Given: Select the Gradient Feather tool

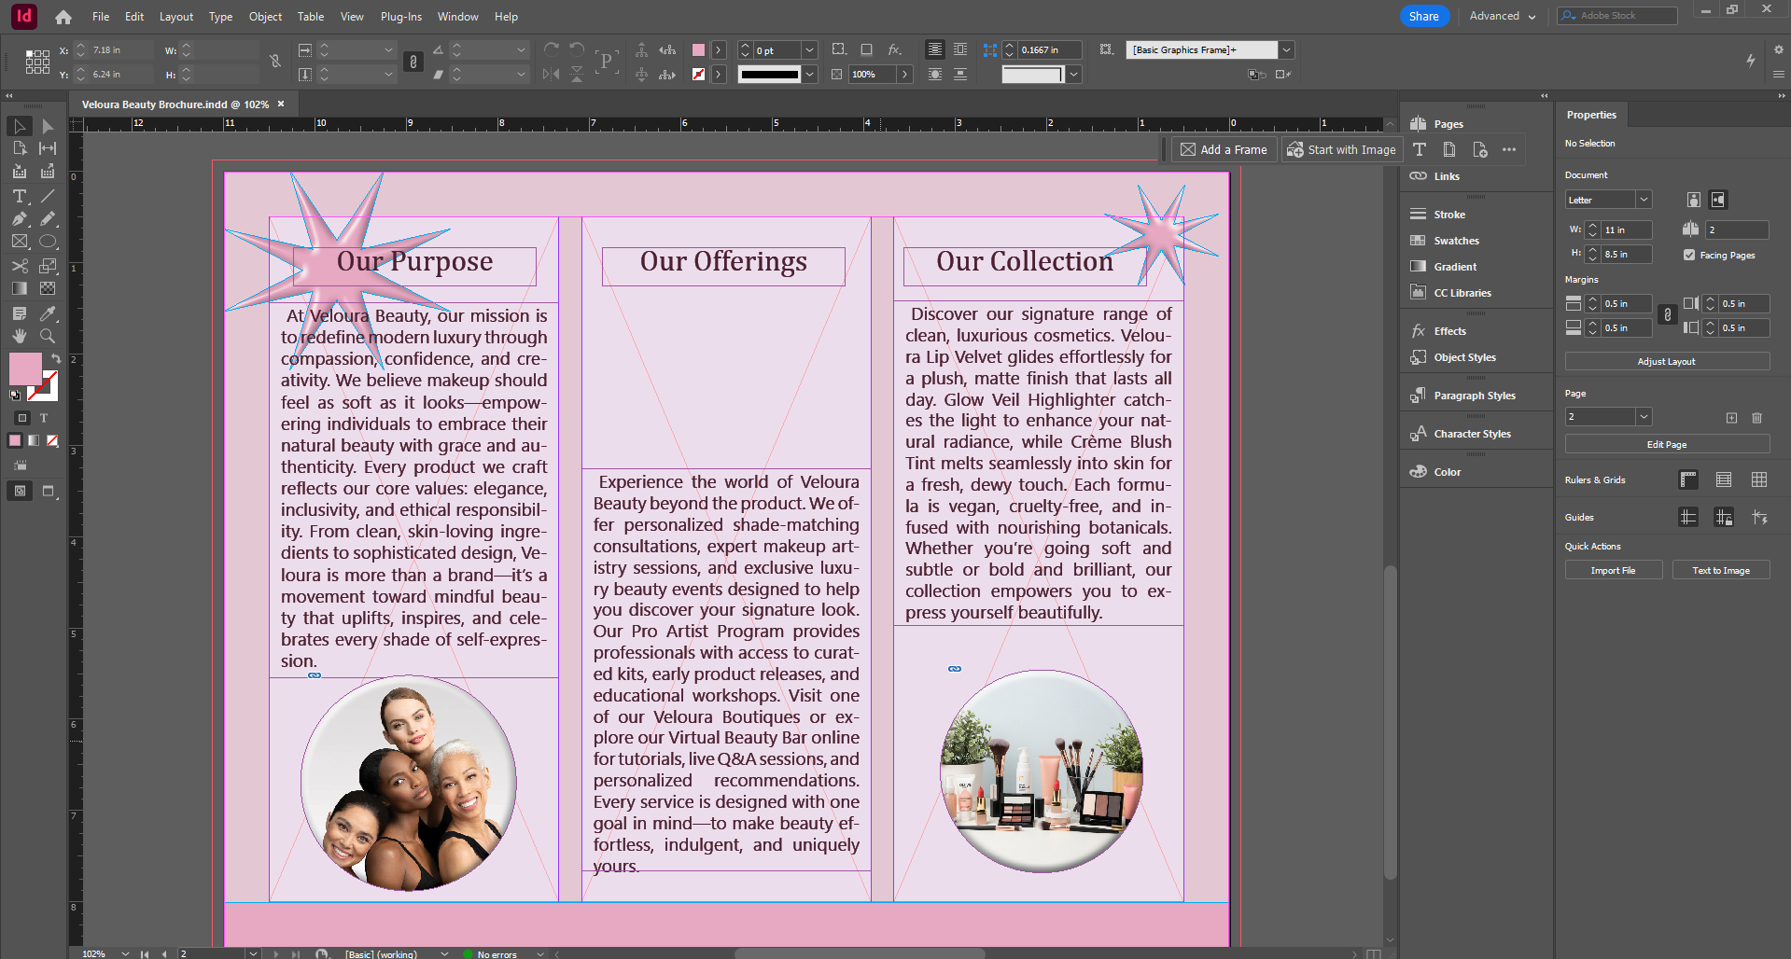Looking at the screenshot, I should click(48, 288).
